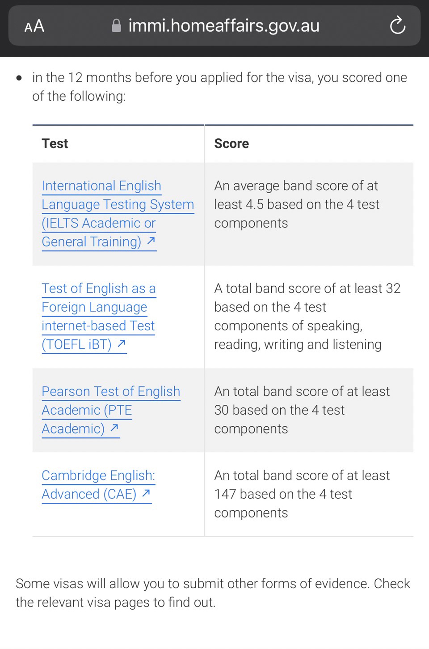
Task: Click the 'Some visas will allow' paragraph
Action: pos(213,593)
